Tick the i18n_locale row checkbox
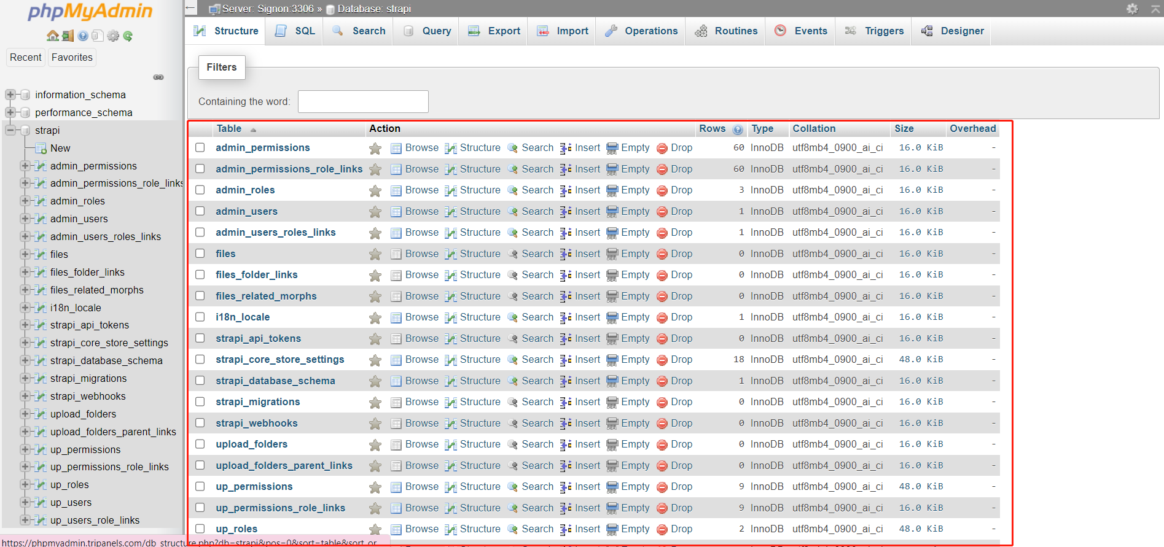1164x547 pixels. click(200, 317)
